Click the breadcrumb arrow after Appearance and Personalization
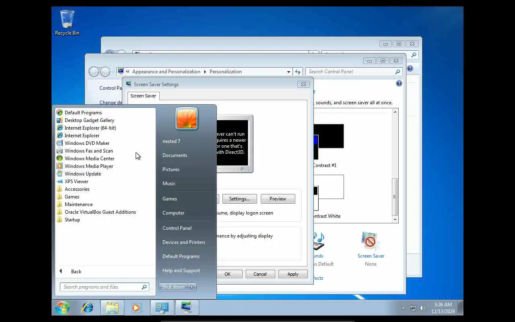Viewport: 515px width, 322px height. 205,72
